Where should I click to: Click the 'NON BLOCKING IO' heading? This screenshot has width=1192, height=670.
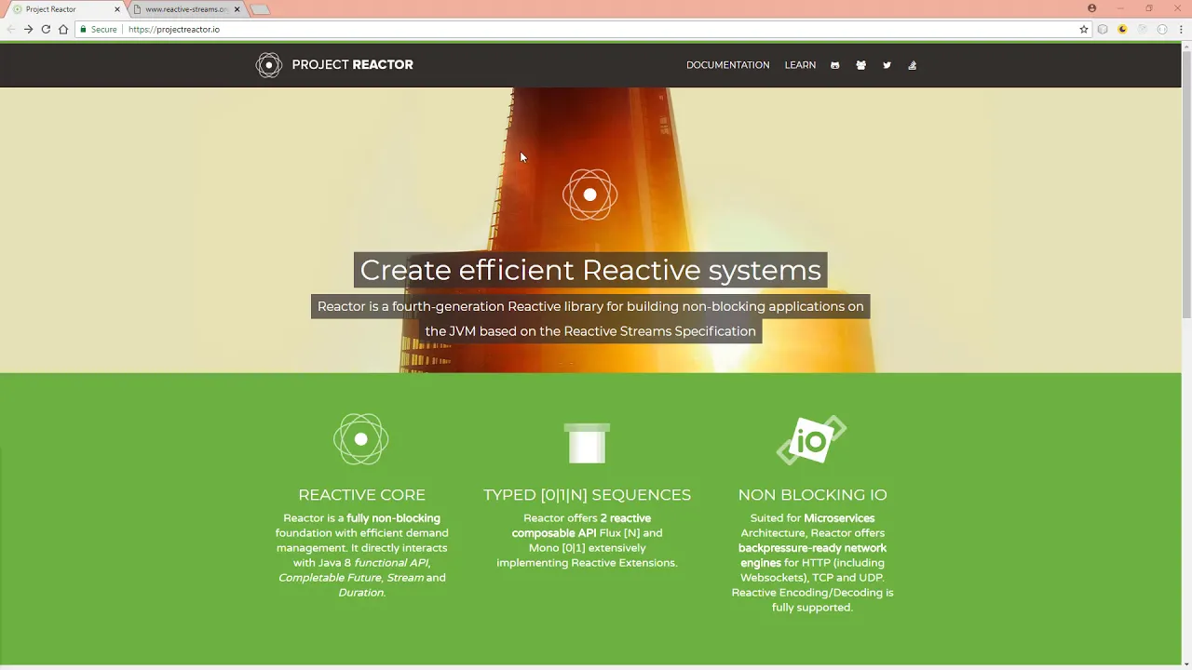tap(812, 495)
